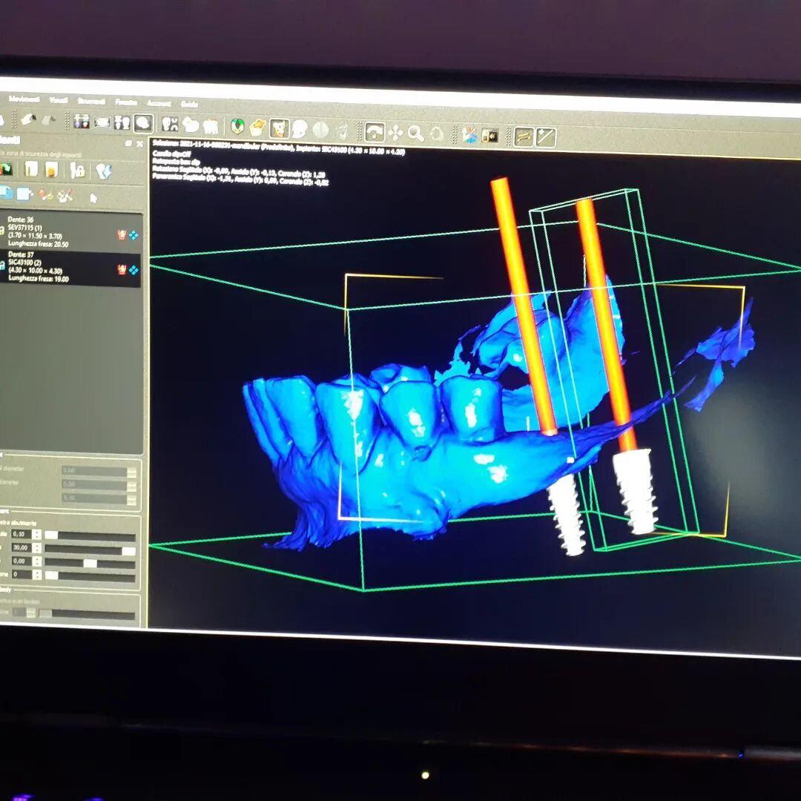Click the slider beside the 0,00 value
Screen dimensions: 801x801
[x=90, y=563]
